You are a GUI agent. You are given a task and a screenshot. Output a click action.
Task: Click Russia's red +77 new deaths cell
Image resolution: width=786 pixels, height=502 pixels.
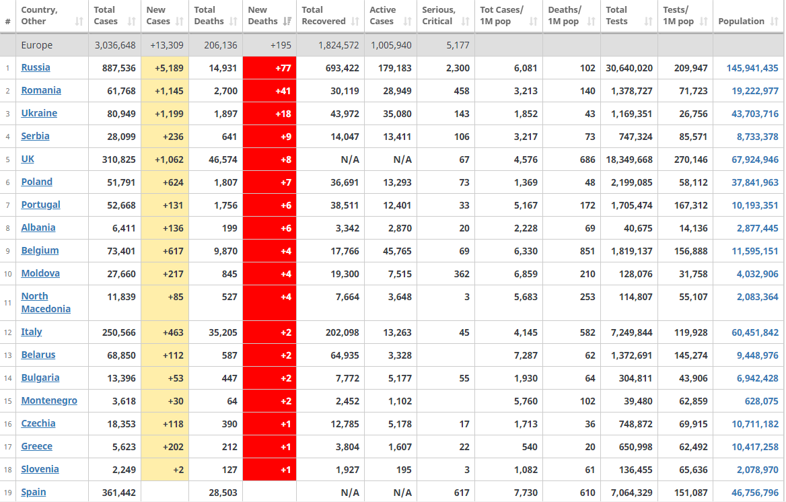[x=269, y=68]
